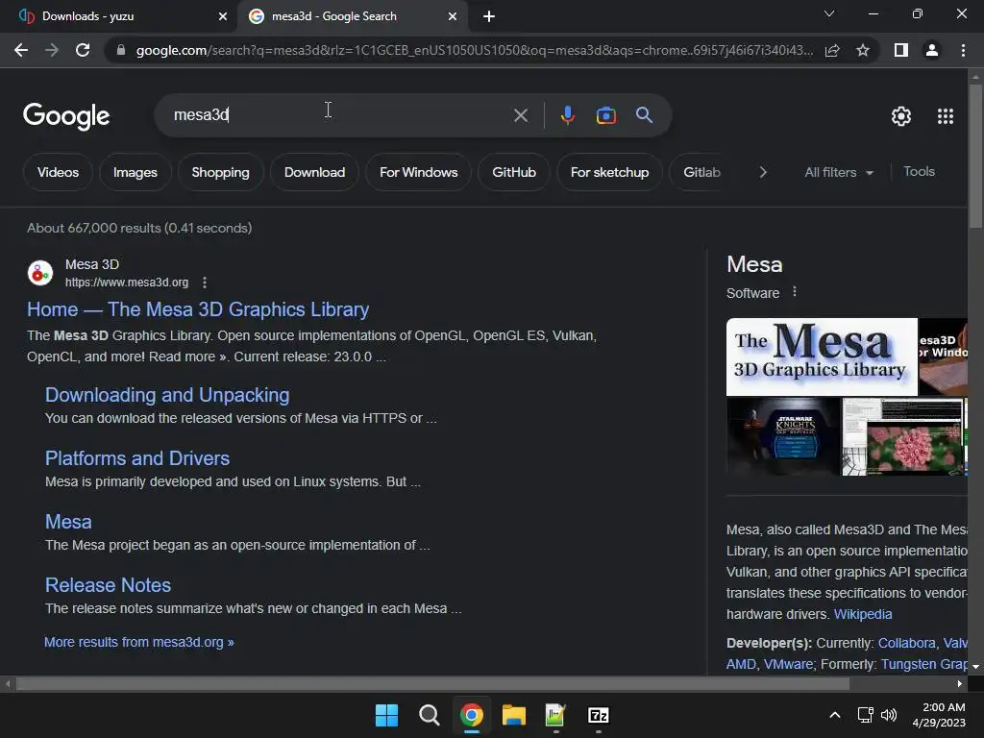The width and height of the screenshot is (984, 738).
Task: Click the horizontal scrollbar
Action: click(x=432, y=683)
